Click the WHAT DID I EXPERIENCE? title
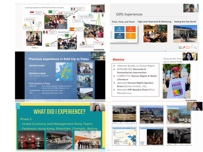The image size is (203, 152). pos(59,112)
